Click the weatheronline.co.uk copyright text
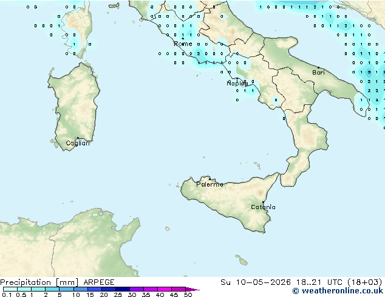Image resolution: width=385 pixels, height=297 pixels. (338, 291)
